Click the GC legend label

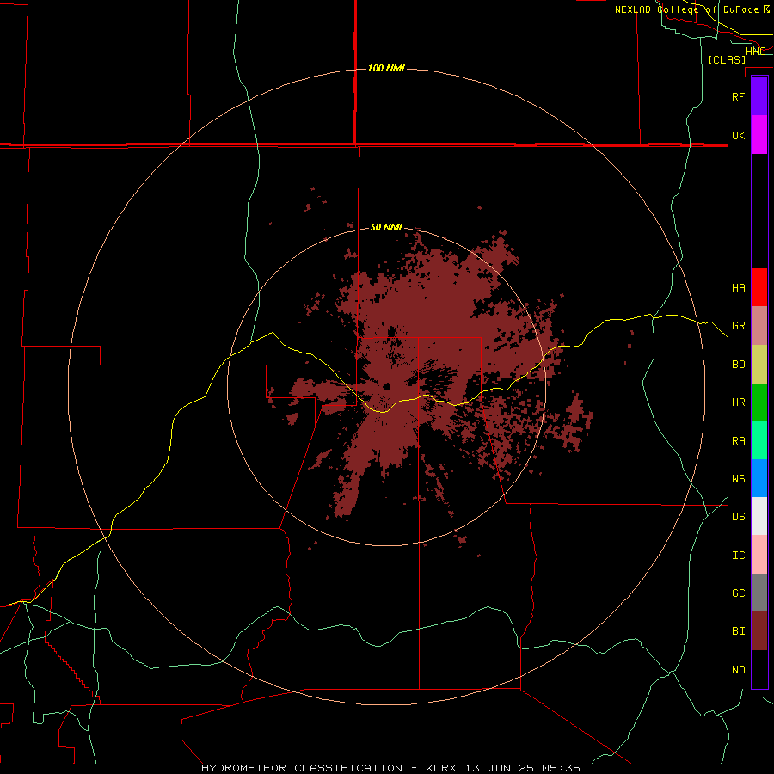click(x=738, y=593)
